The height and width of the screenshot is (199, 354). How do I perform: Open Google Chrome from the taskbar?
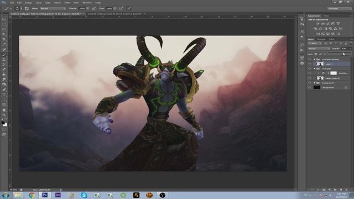(x=32, y=195)
